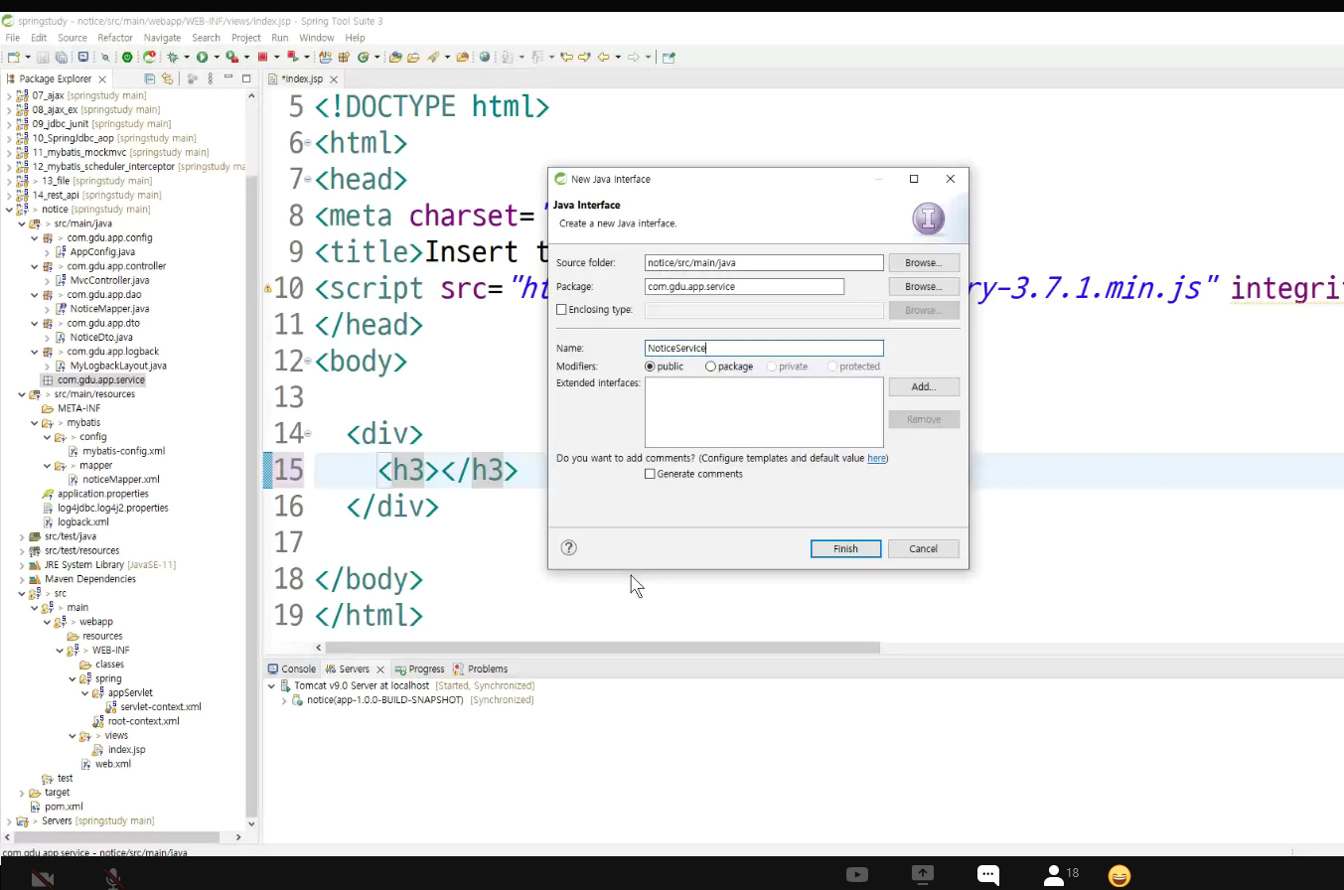Click Finish in New Java Interface dialog

[x=845, y=548]
